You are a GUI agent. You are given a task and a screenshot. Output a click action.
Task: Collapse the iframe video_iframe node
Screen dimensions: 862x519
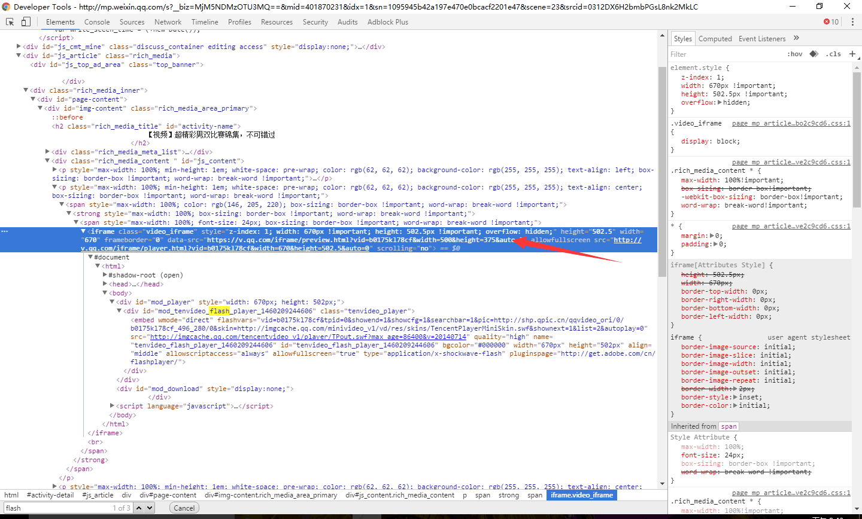(x=83, y=231)
